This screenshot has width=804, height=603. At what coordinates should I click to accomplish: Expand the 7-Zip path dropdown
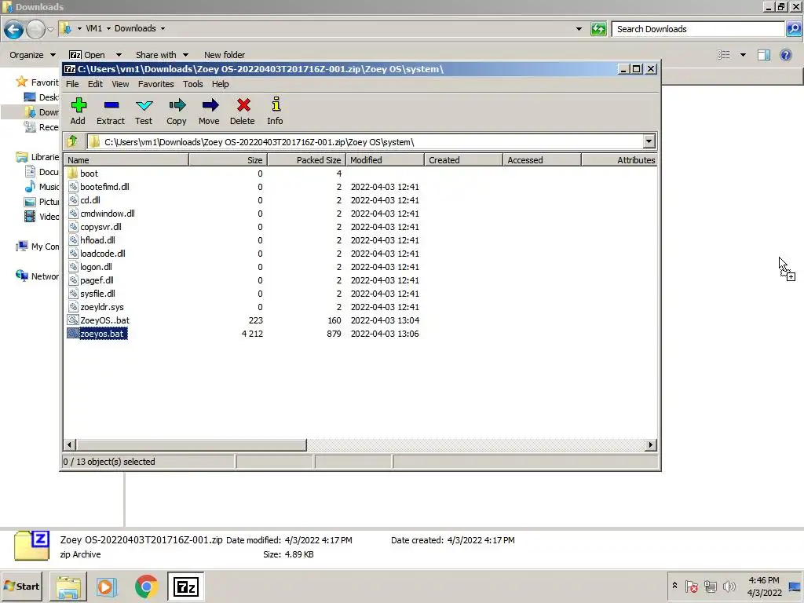click(x=649, y=141)
